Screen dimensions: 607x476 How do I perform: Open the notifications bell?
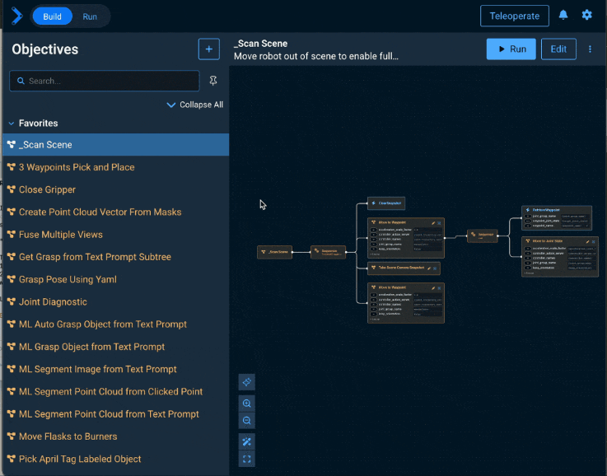pyautogui.click(x=563, y=16)
